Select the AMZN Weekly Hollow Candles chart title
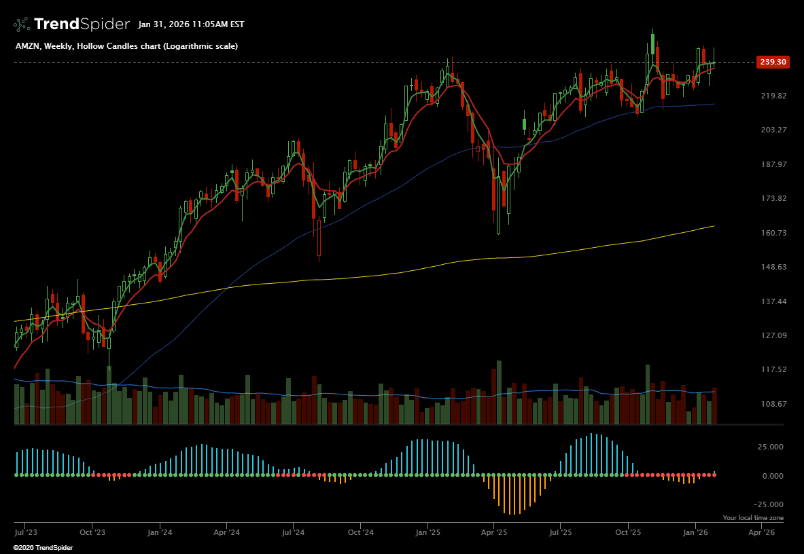Viewport: 804px width, 554px height. 126,46
